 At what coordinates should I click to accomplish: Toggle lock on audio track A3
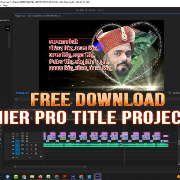point(13,153)
